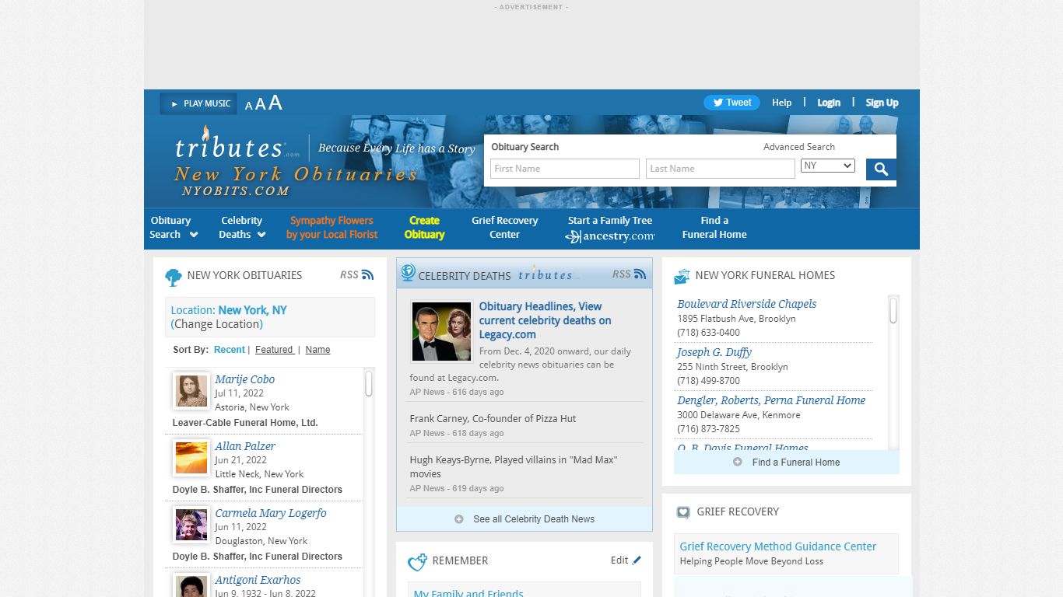Open the Joseph G. Duffy funeral home listing
1063x597 pixels.
[714, 352]
